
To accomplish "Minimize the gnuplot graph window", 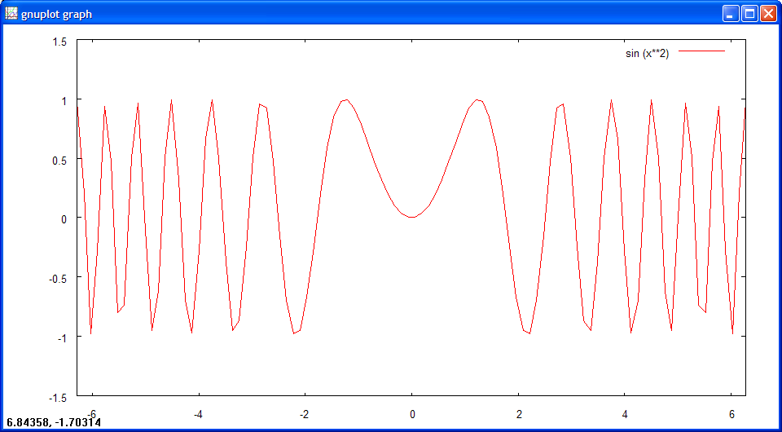I will point(730,14).
